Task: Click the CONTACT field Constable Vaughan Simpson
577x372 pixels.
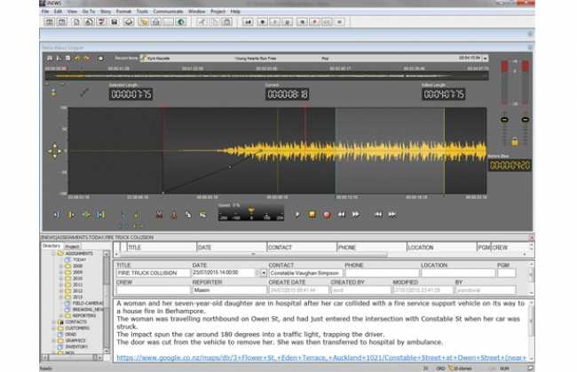Action: (305, 273)
